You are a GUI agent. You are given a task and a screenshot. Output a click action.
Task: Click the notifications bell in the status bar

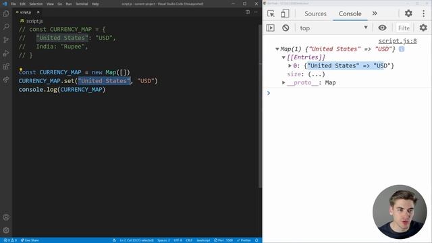pyautogui.click(x=256, y=240)
